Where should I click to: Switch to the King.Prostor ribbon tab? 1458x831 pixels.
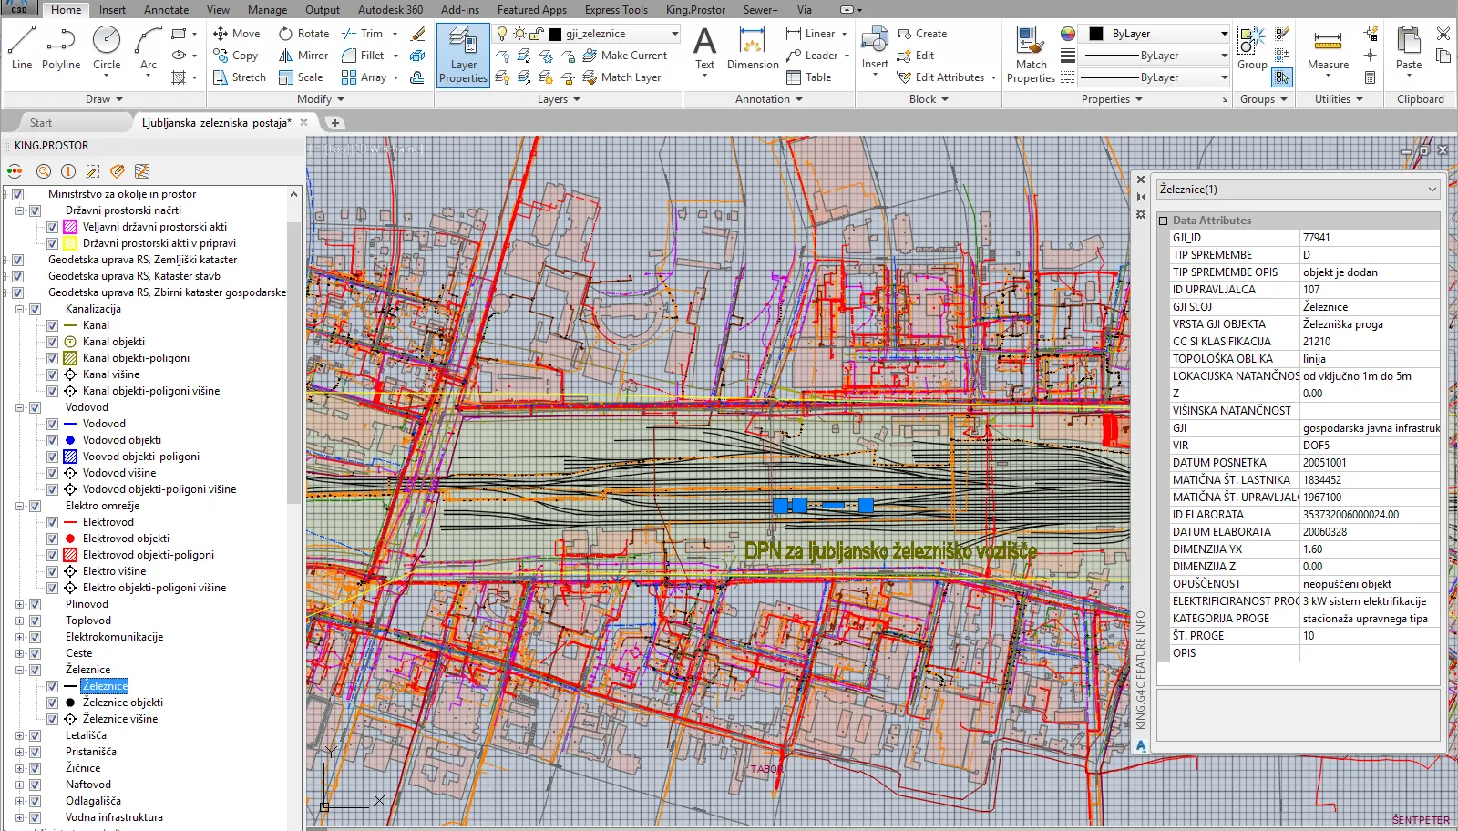pos(695,10)
